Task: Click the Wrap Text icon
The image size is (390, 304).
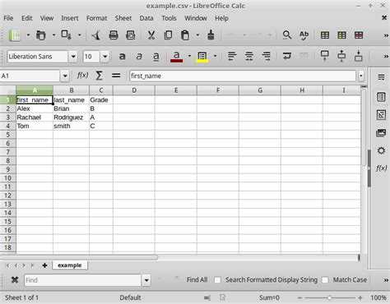Action: tap(287, 56)
